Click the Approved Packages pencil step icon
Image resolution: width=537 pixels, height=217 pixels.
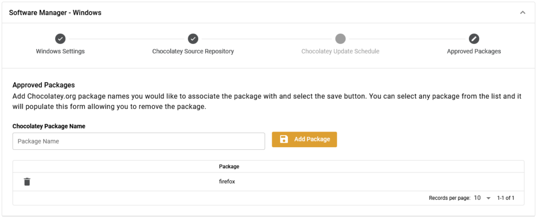(474, 39)
